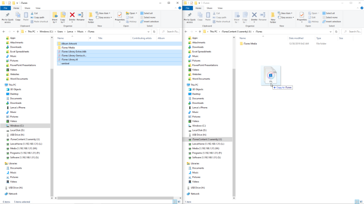The image size is (364, 204).
Task: Click the Paste icon in left window ribbon
Action: (x=26, y=17)
